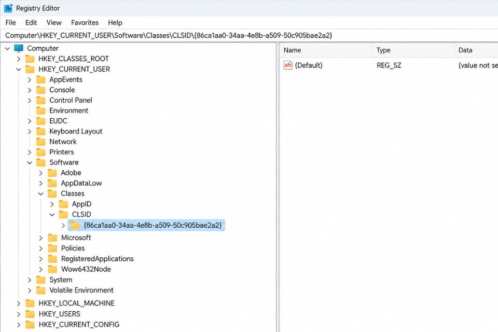Click the Microsoft folder icon
498x332 pixels.
tap(52, 238)
